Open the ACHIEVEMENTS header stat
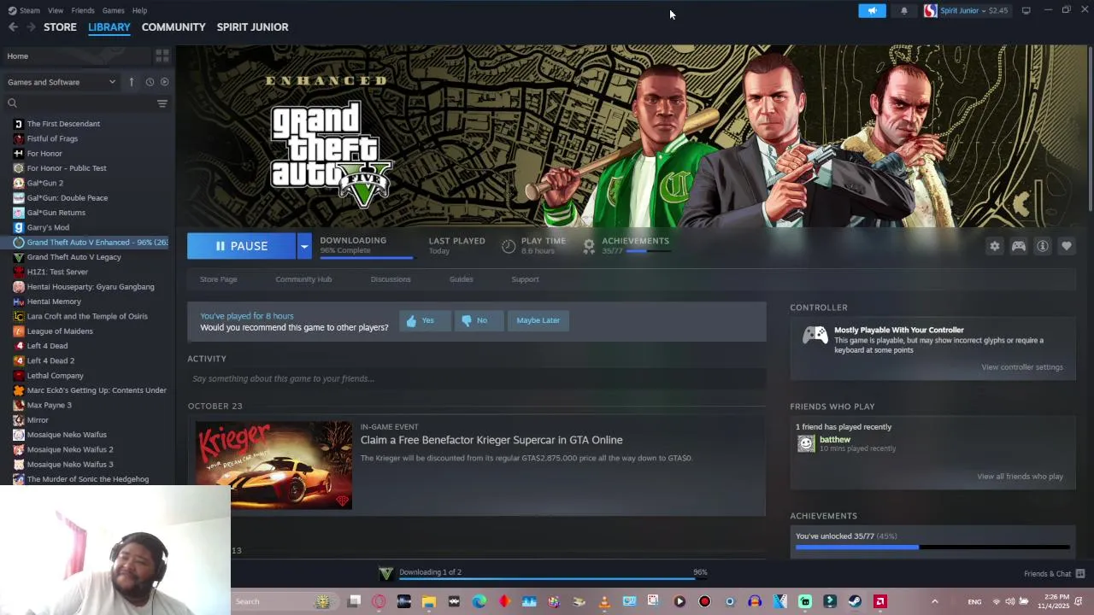The height and width of the screenshot is (615, 1094). [635, 241]
